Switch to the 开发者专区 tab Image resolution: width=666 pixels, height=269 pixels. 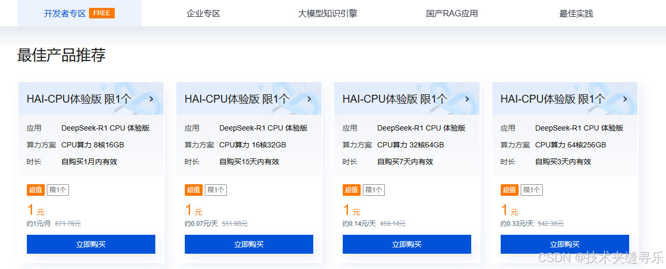tap(79, 13)
